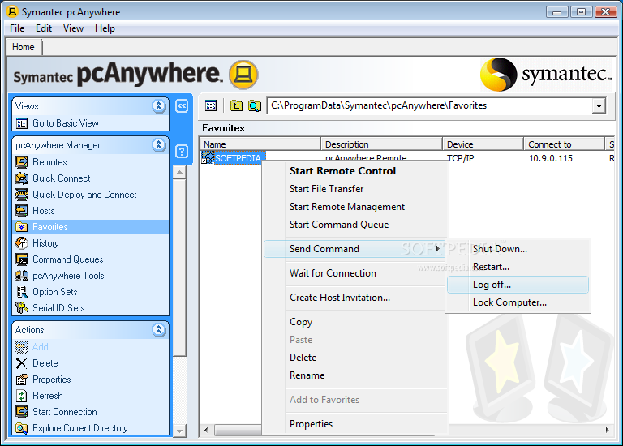Click the Start Connection link in Actions

65,412
